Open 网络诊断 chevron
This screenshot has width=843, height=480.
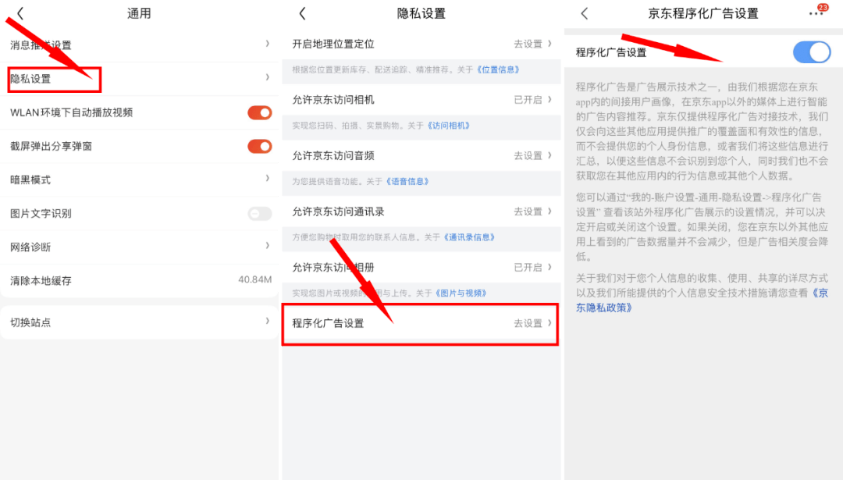pos(267,246)
